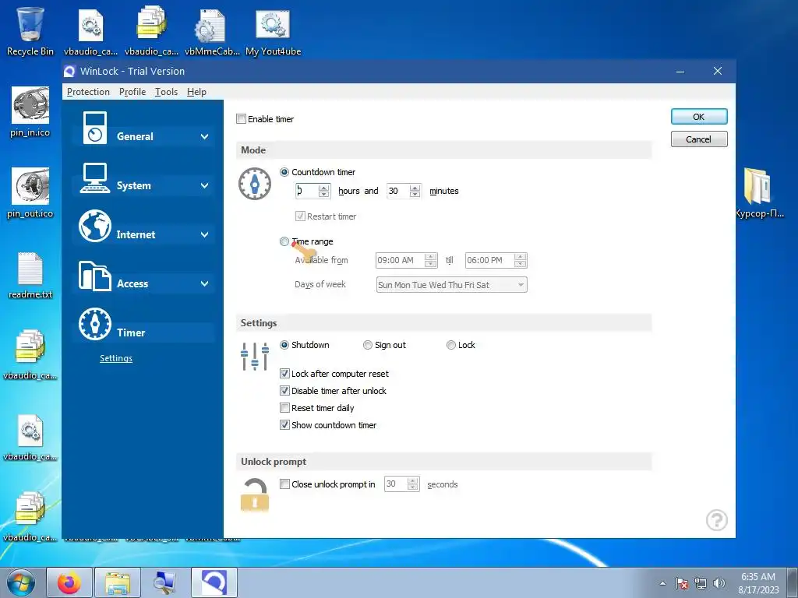Select Time range radio button
The height and width of the screenshot is (598, 798).
click(x=284, y=241)
